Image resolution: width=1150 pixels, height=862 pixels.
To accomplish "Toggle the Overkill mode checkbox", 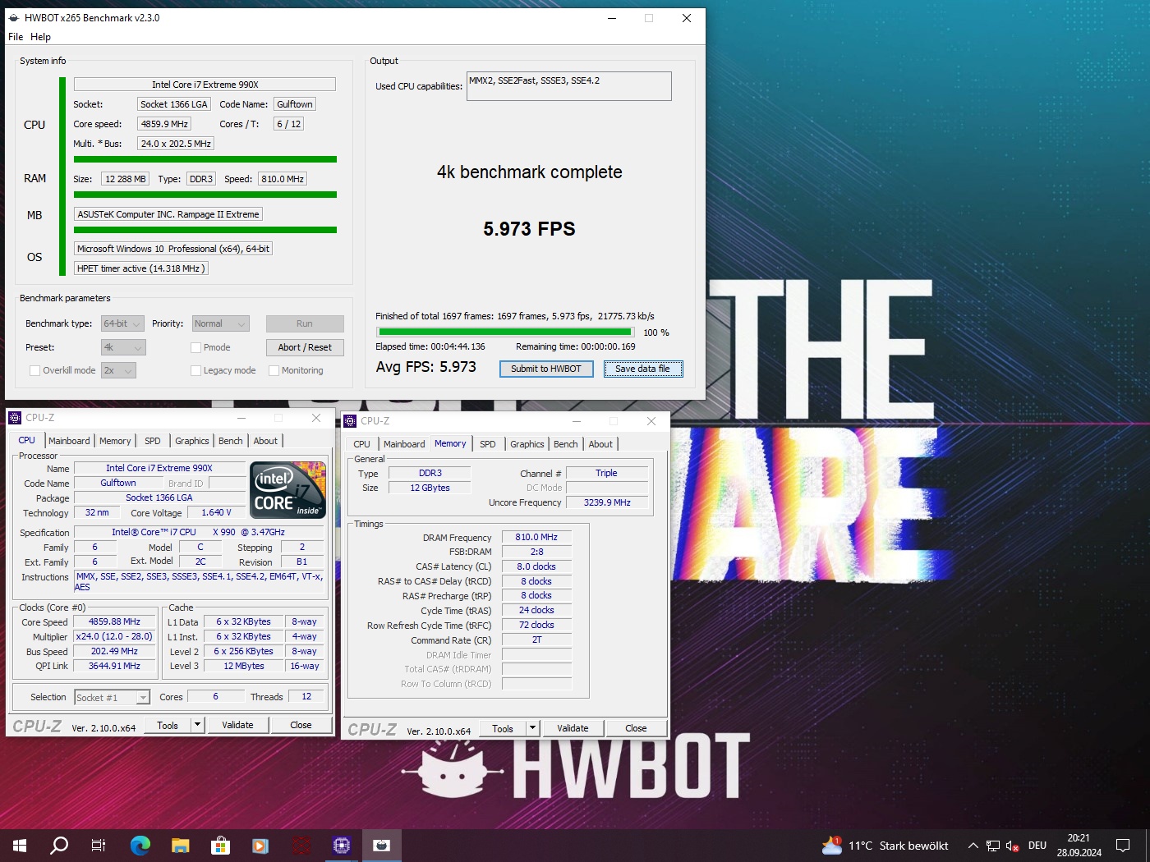I will [34, 370].
